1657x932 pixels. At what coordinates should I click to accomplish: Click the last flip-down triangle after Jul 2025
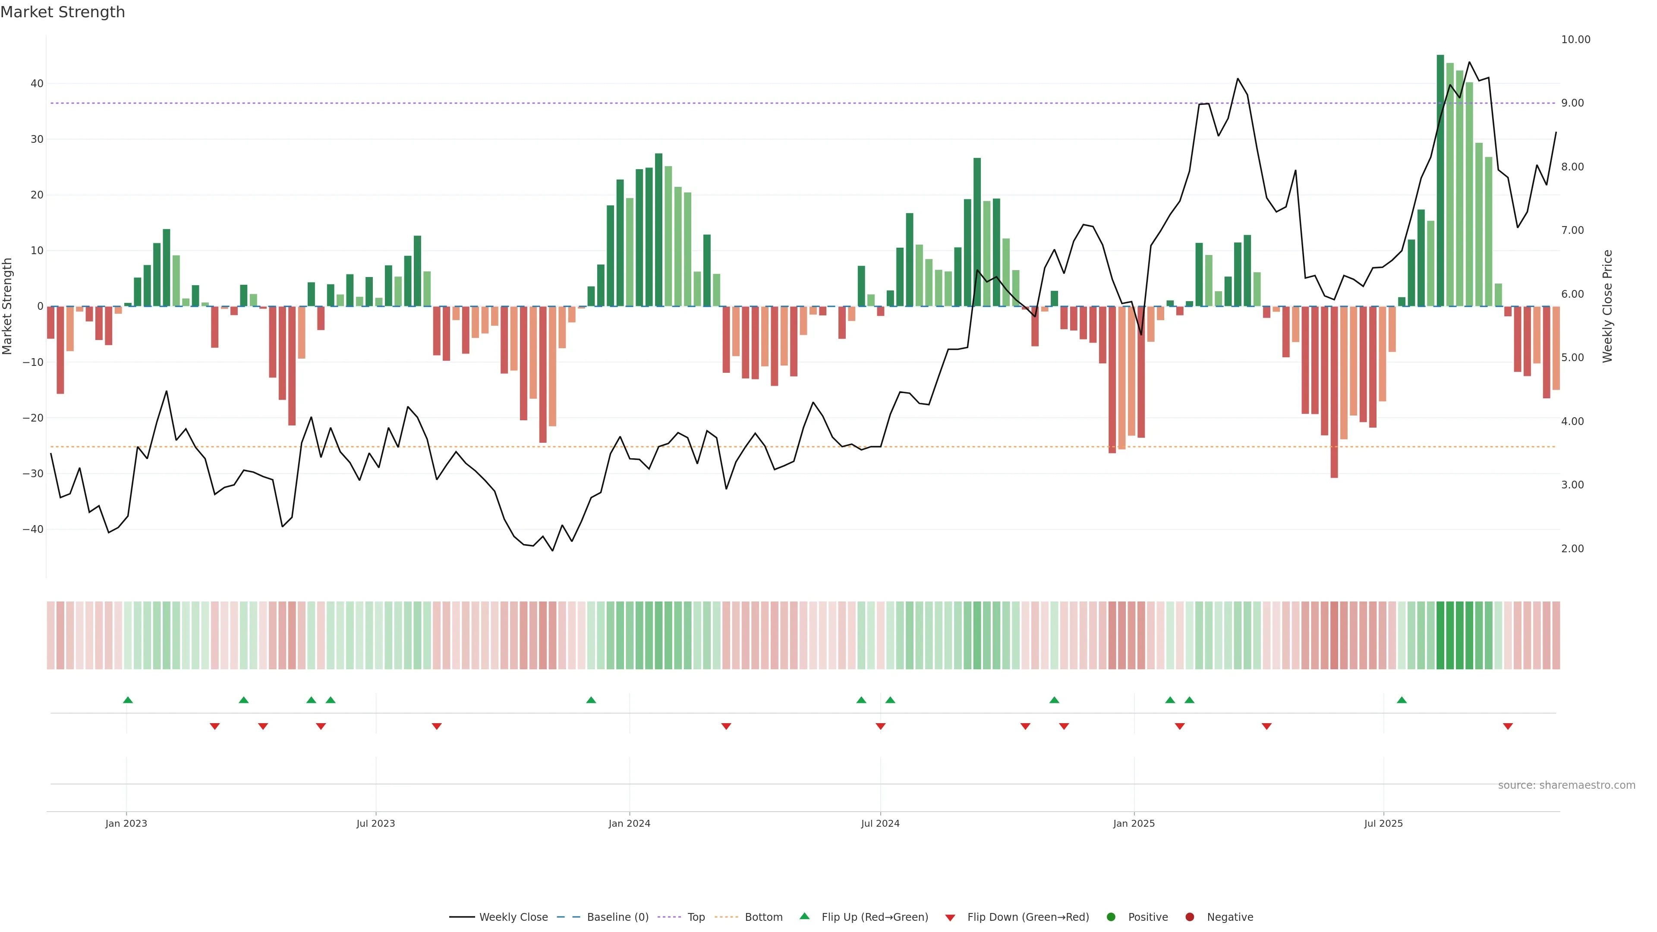(1508, 726)
